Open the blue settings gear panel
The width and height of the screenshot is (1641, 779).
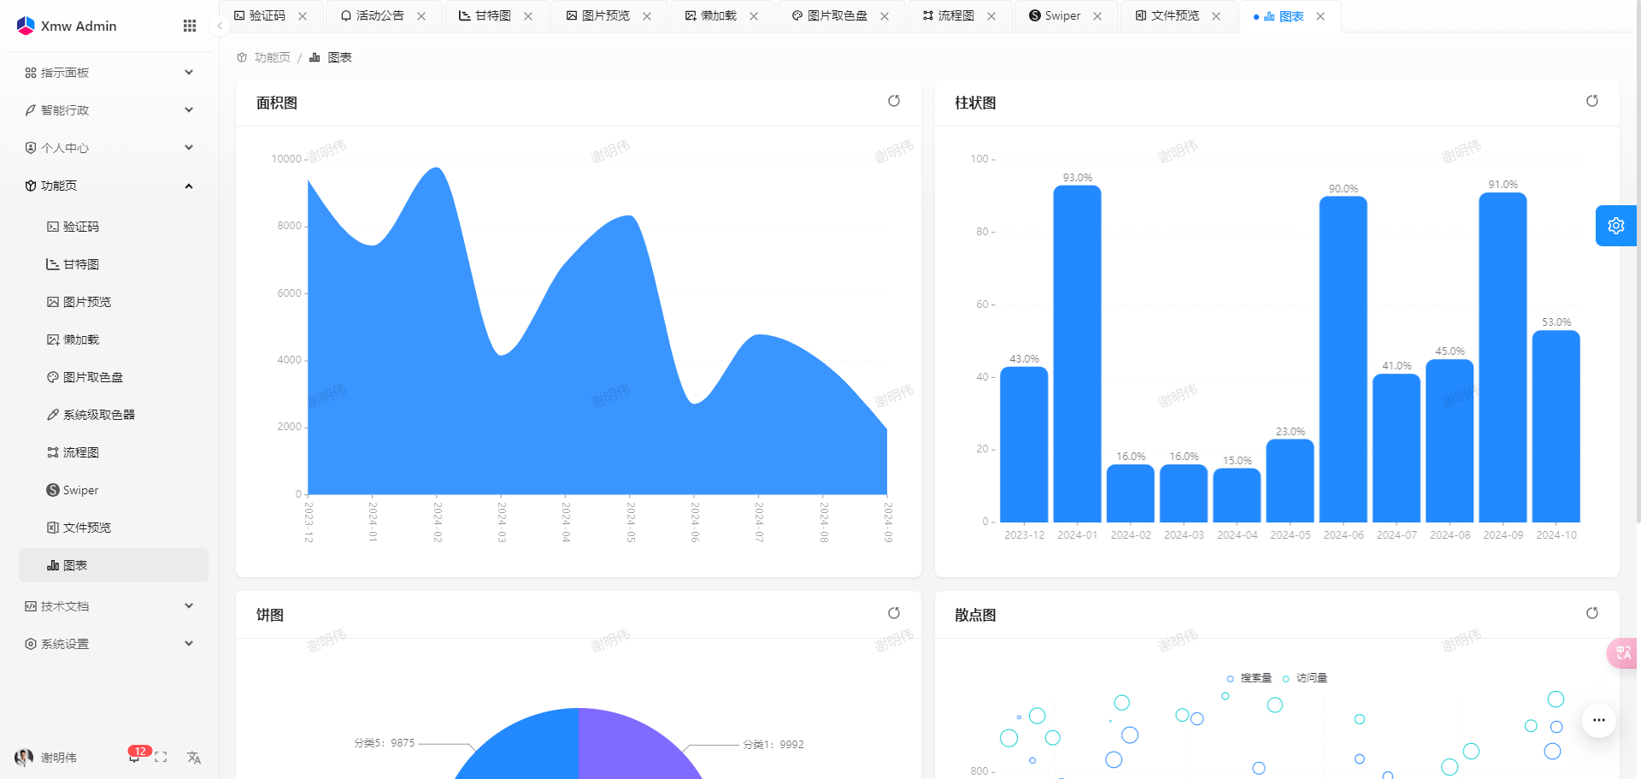tap(1616, 226)
